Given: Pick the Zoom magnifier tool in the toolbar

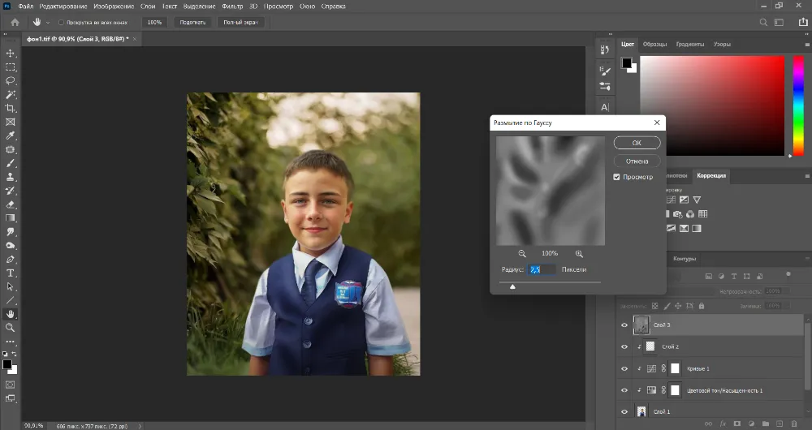Looking at the screenshot, I should click(11, 327).
